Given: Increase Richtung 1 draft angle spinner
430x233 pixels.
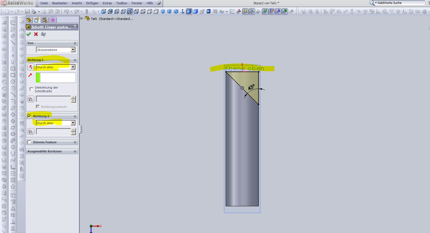Looking at the screenshot, I should [73, 97].
